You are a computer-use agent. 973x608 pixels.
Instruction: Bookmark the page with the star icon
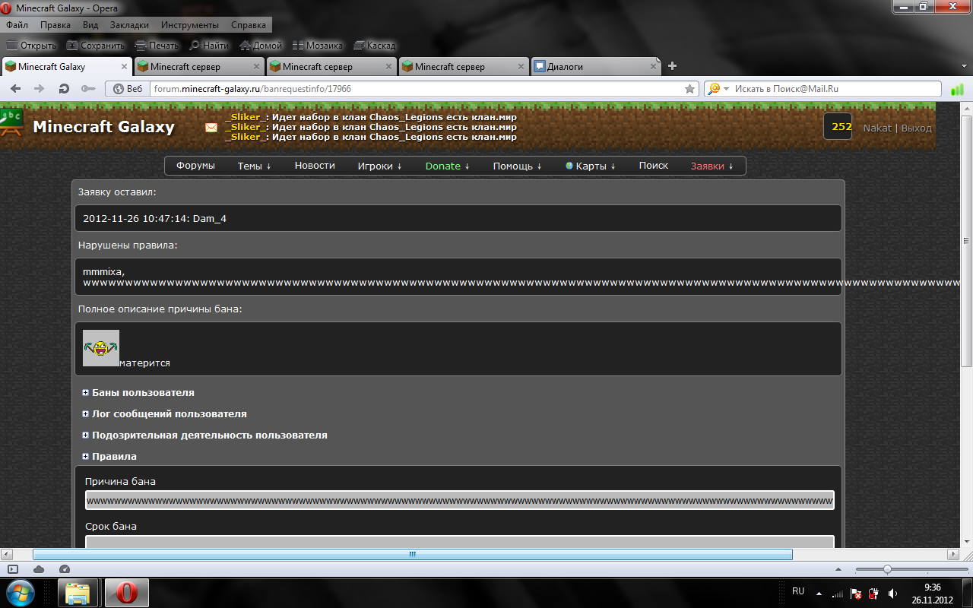pos(690,89)
